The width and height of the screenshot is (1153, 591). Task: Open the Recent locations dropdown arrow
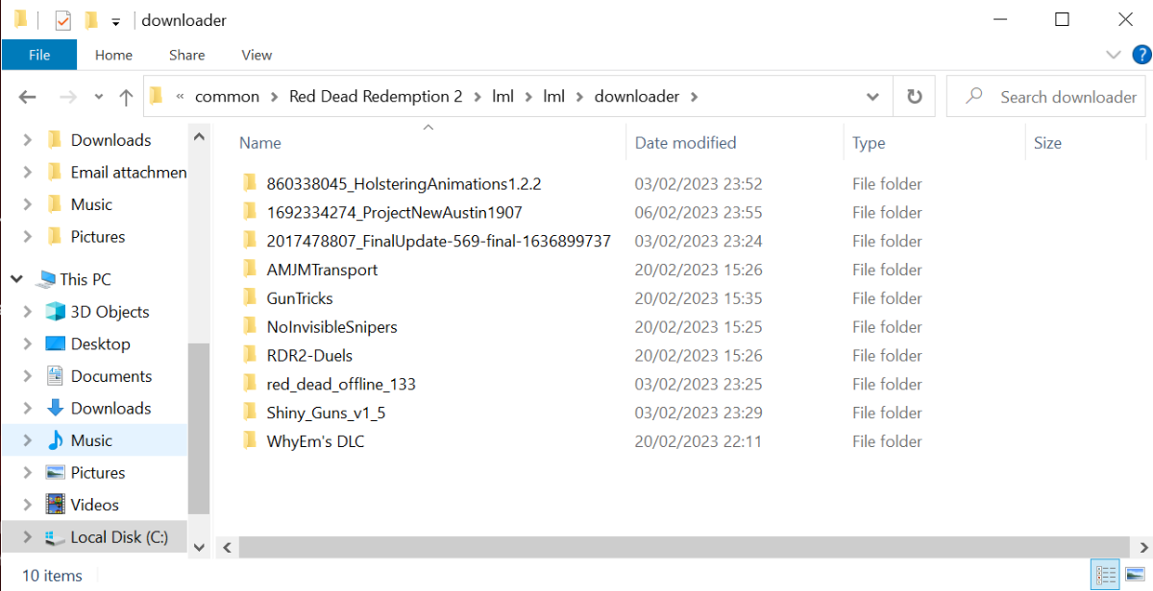(x=99, y=97)
